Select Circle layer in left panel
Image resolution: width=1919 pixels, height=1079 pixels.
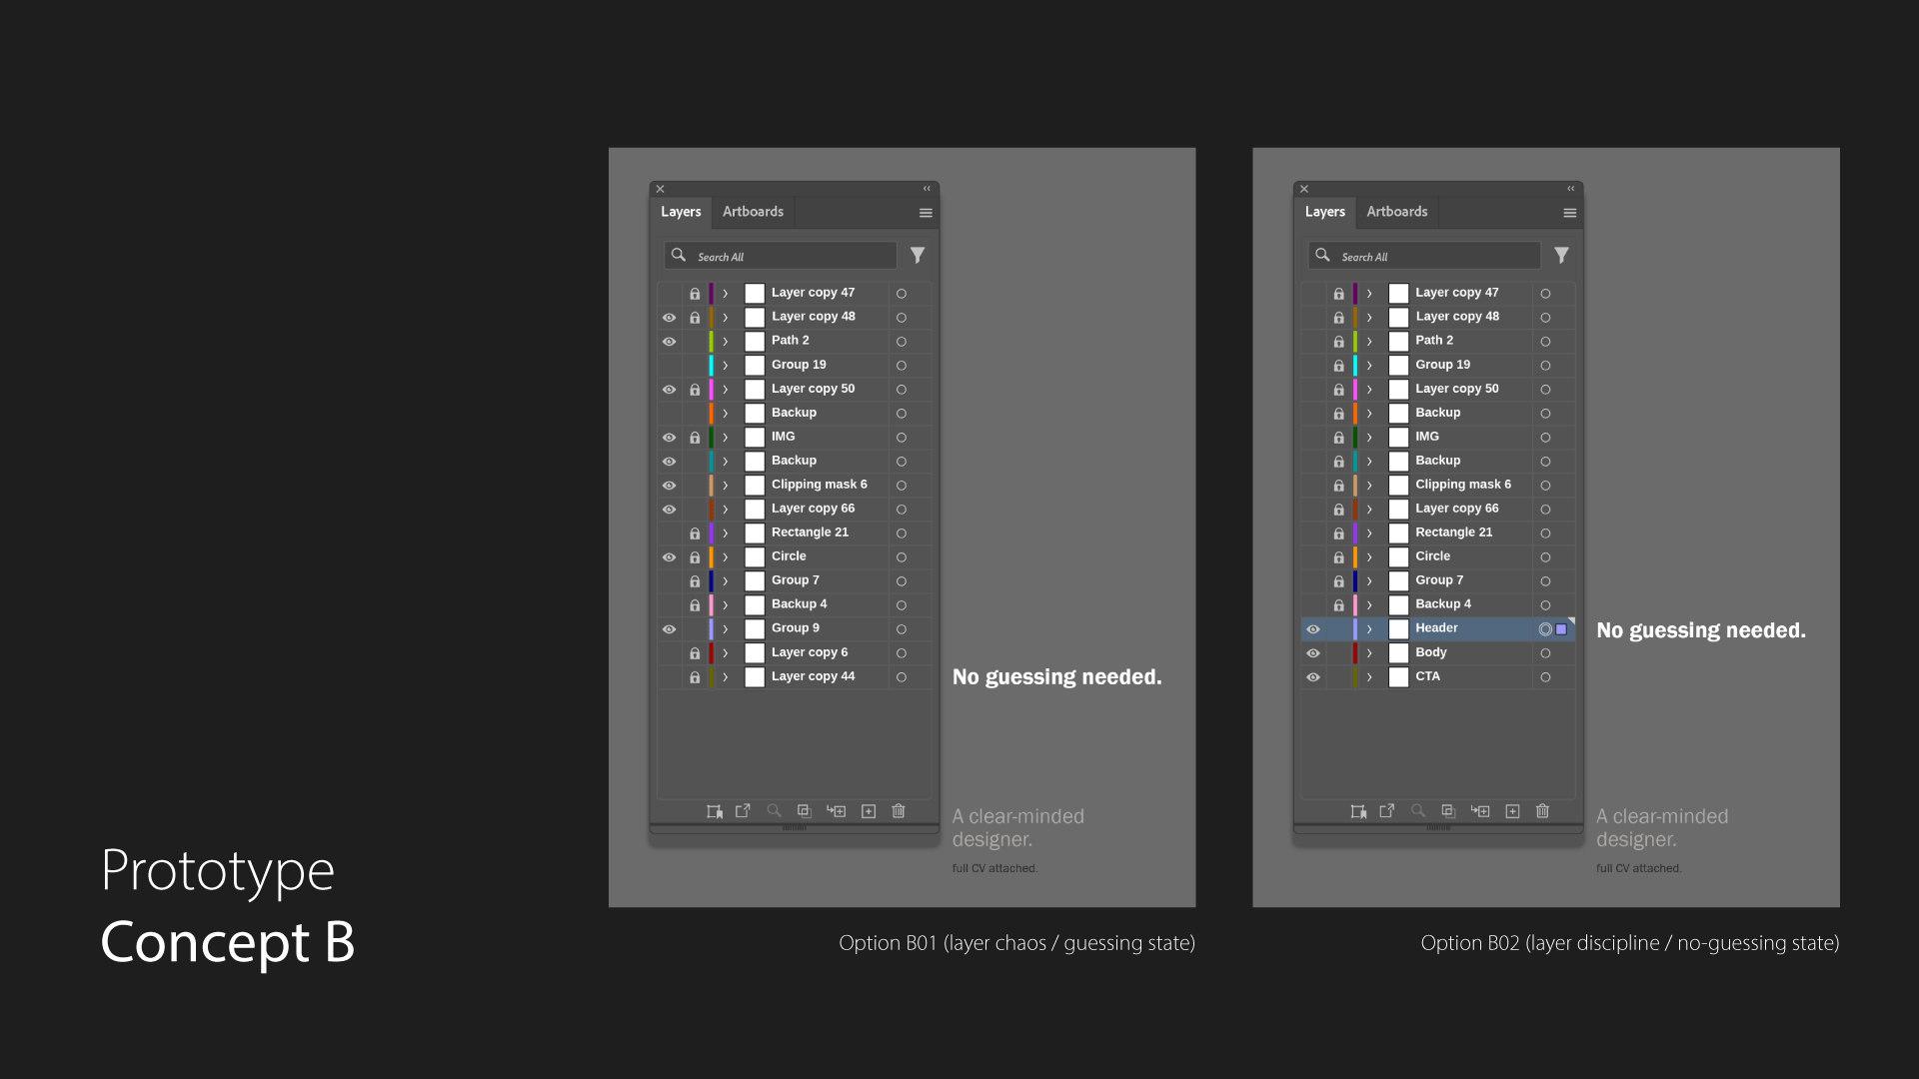click(789, 556)
